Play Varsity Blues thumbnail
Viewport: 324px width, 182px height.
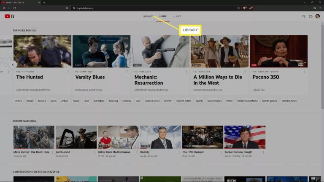click(x=101, y=51)
